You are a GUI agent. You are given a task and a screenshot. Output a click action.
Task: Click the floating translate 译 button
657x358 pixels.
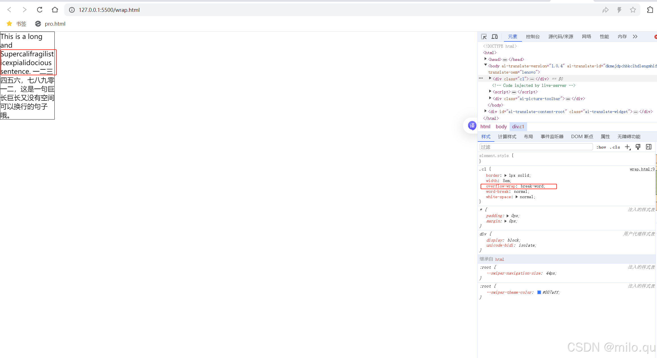click(x=472, y=125)
